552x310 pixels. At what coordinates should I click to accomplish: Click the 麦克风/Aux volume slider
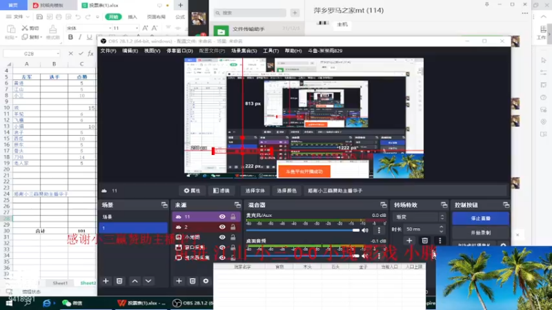[x=303, y=230]
